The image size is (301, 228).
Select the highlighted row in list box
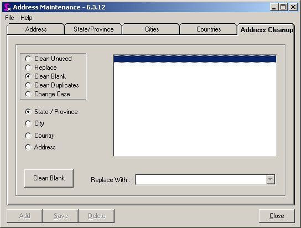click(x=195, y=59)
